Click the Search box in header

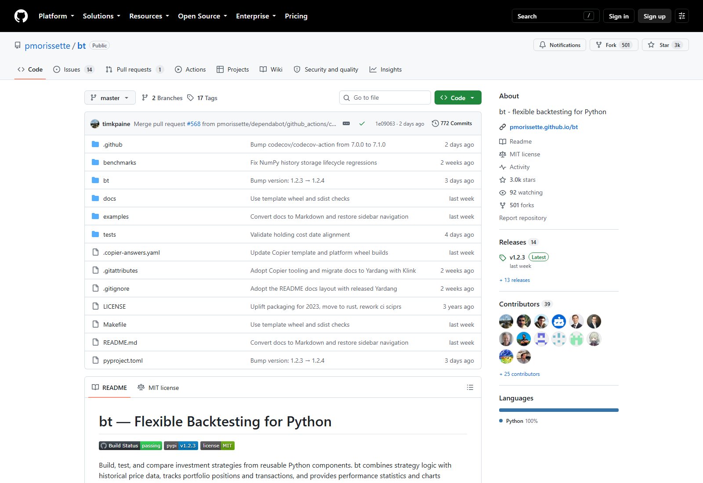555,16
